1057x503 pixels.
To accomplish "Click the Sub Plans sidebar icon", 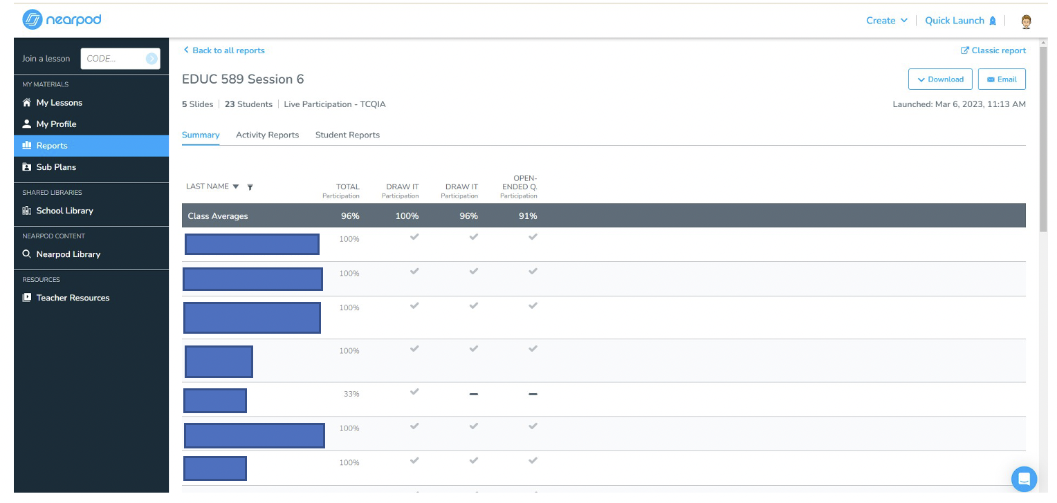I will [x=27, y=167].
